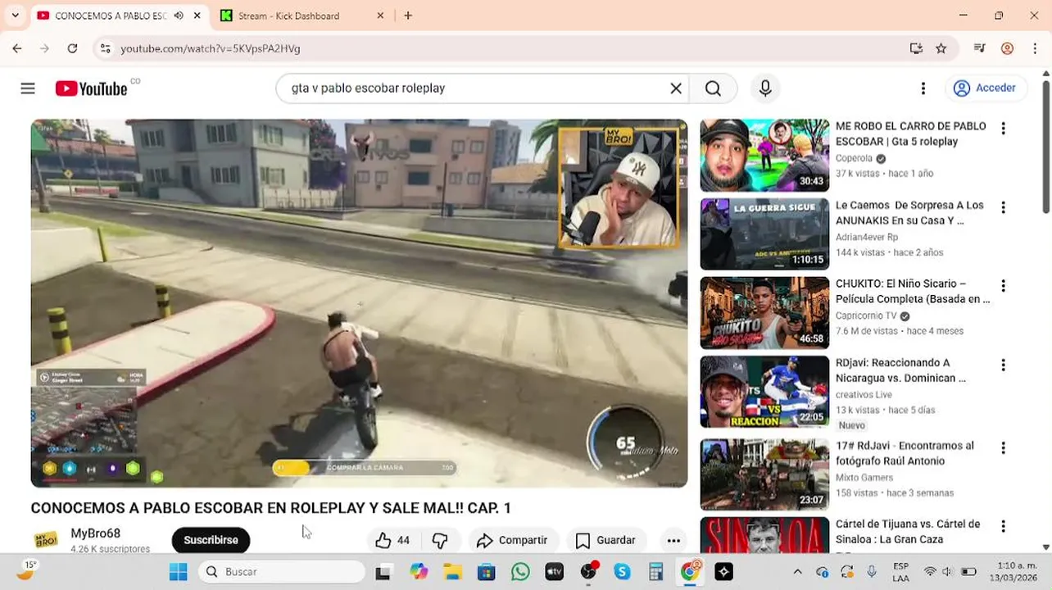This screenshot has height=590, width=1052.
Task: Click the magnifier search button
Action: (x=713, y=88)
